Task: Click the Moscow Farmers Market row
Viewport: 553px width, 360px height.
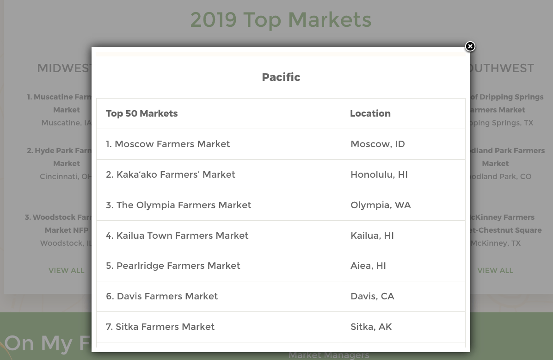Action: point(168,144)
